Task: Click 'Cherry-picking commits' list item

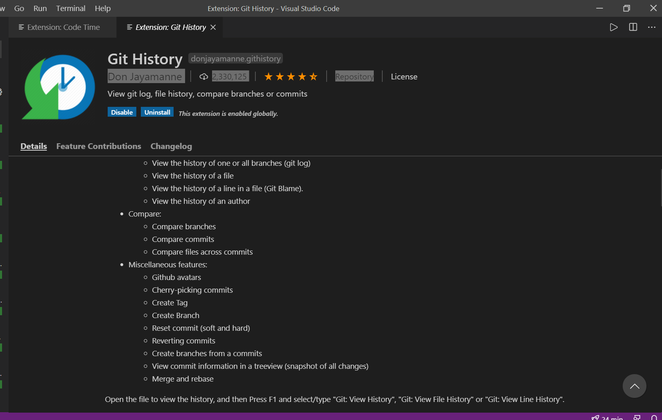Action: pyautogui.click(x=192, y=290)
